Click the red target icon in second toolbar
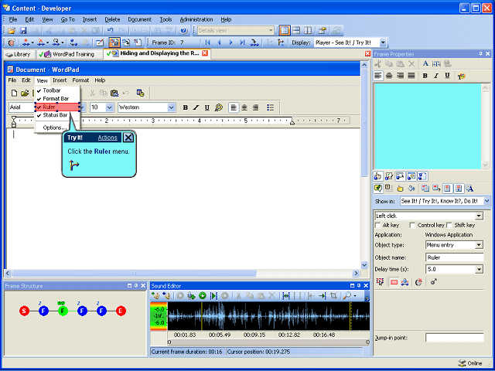This screenshot has width=495, height=371. (12, 43)
